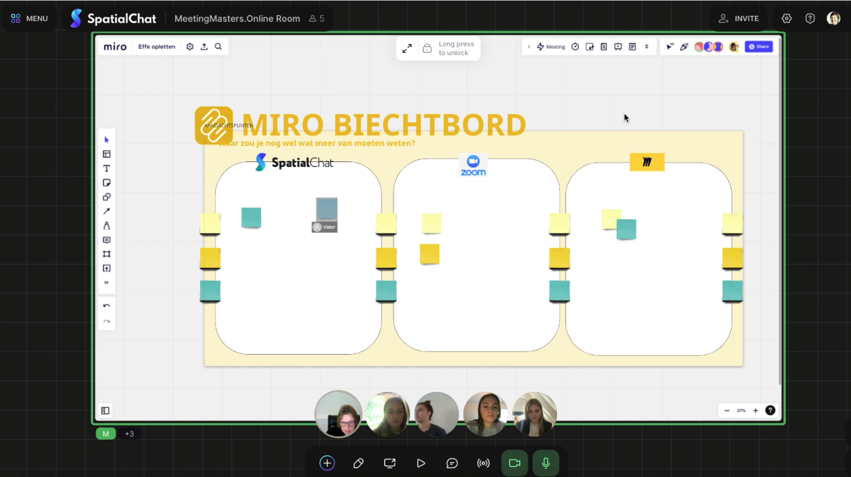
Task: Click Miro collaborator avatars group
Action: pos(709,47)
